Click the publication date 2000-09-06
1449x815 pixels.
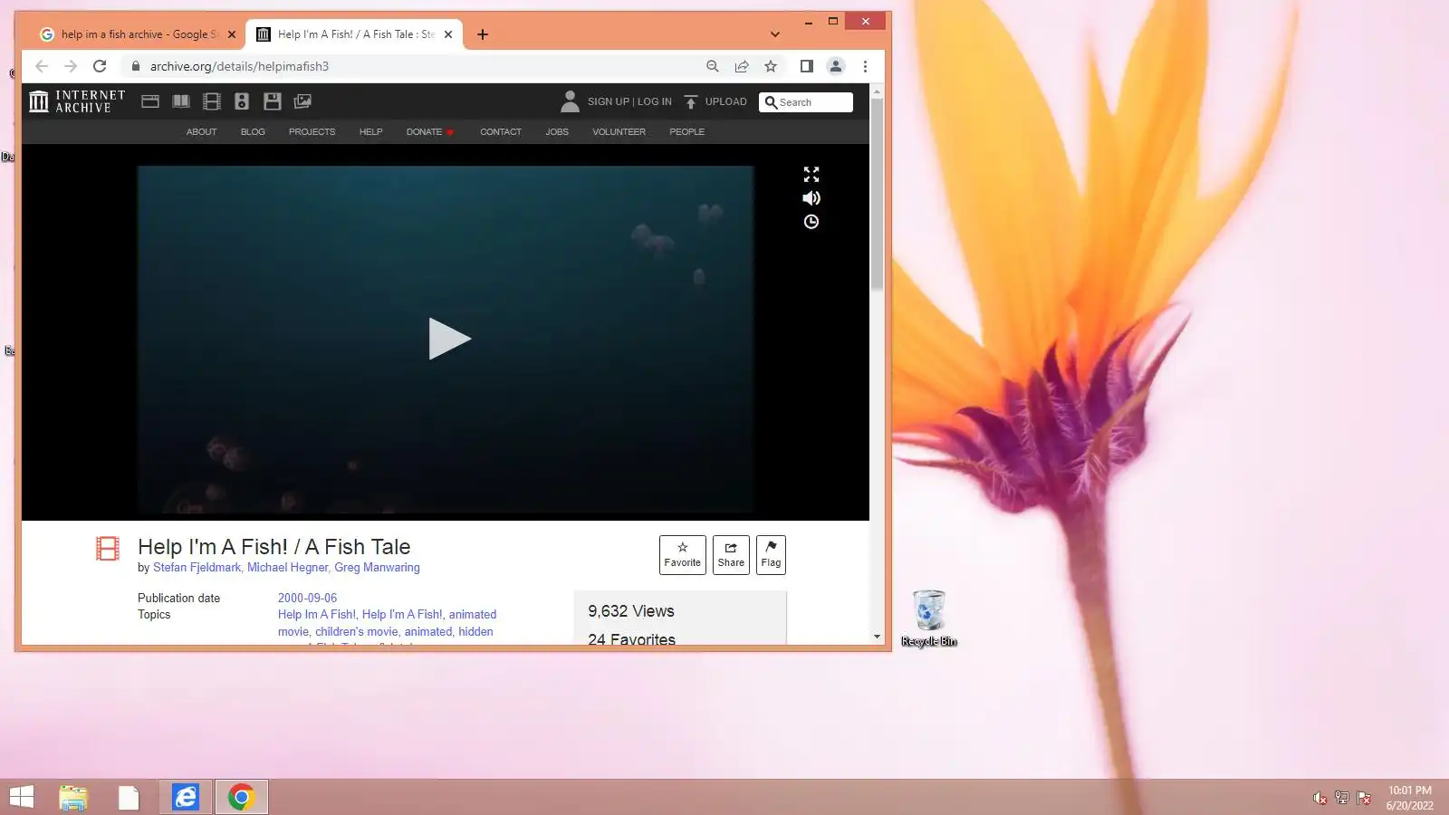pos(307,599)
